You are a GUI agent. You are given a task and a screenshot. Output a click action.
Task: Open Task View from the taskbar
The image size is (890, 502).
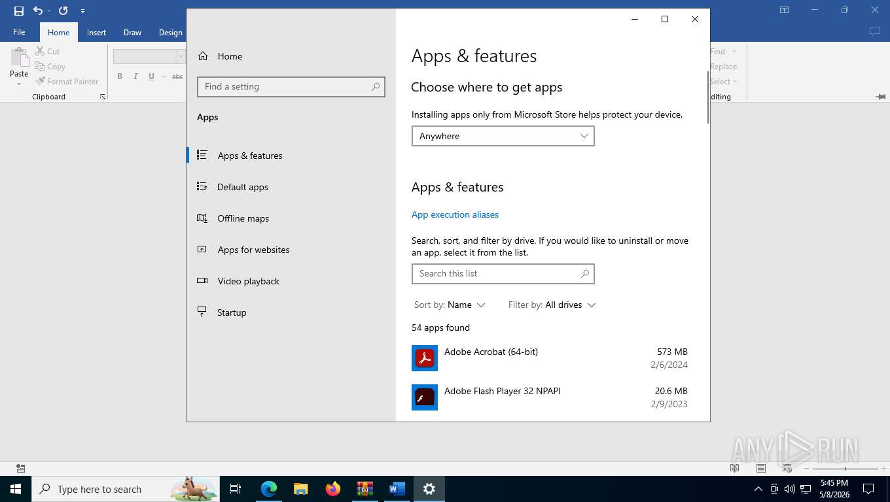(x=236, y=489)
